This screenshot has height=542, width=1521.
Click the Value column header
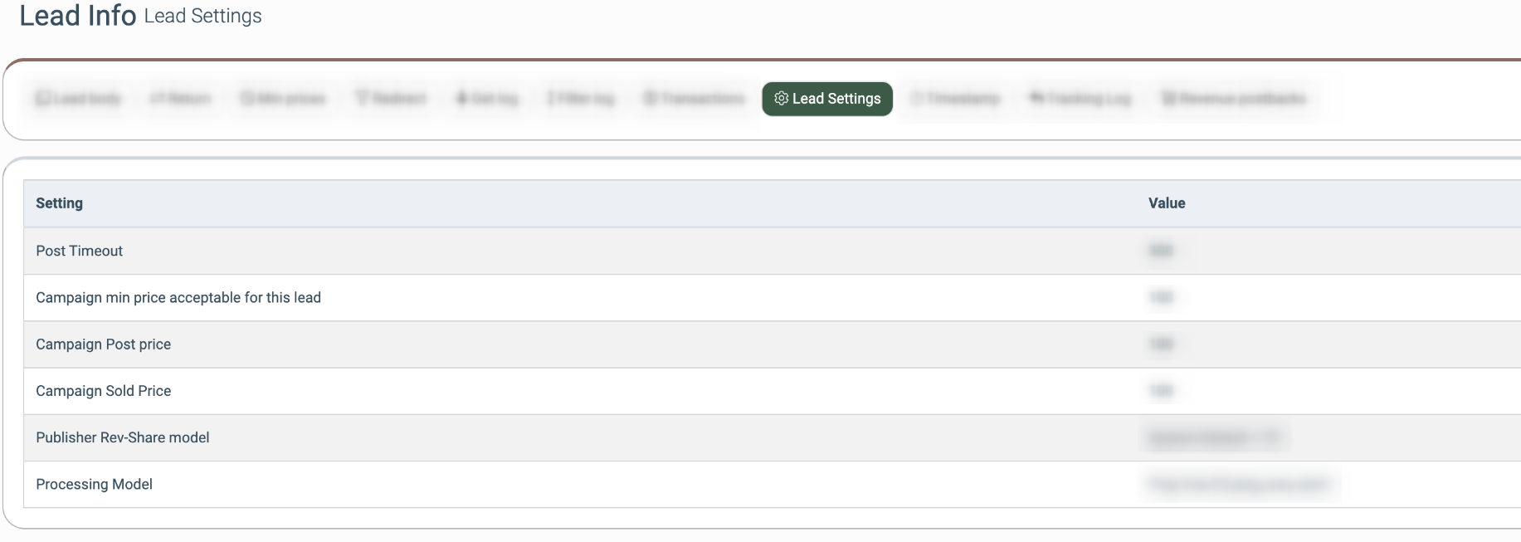click(1166, 203)
